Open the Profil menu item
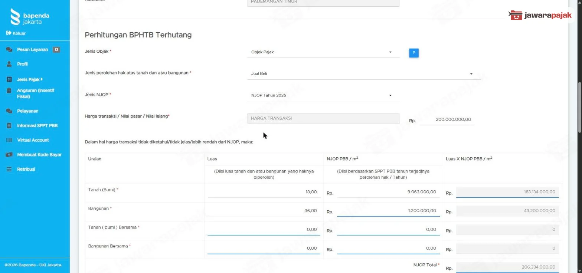Viewport: 582px width, 273px height. coord(22,64)
